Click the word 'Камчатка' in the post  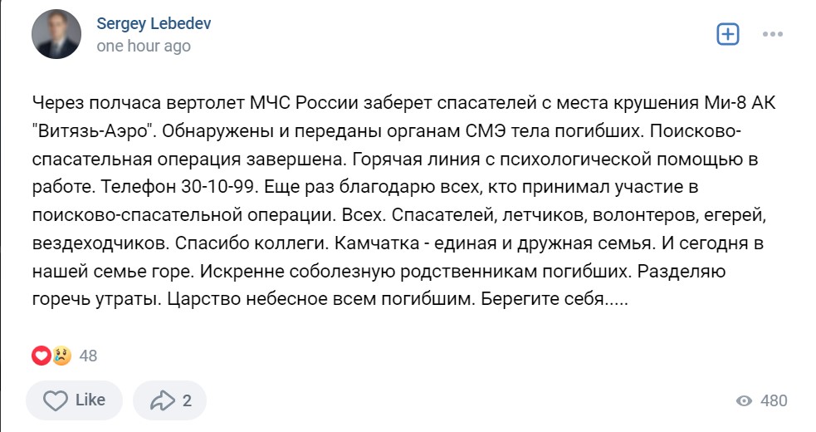coord(378,243)
